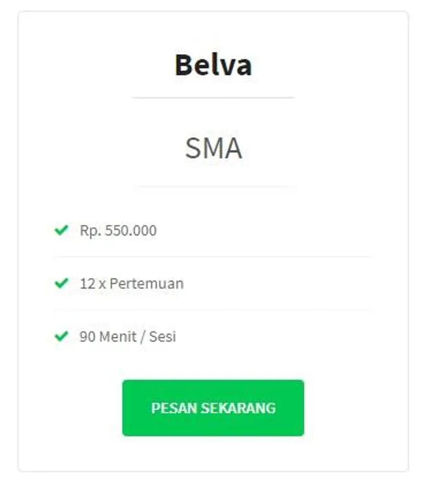The height and width of the screenshot is (496, 434).
Task: Click the SMA level subtitle
Action: click(x=213, y=148)
